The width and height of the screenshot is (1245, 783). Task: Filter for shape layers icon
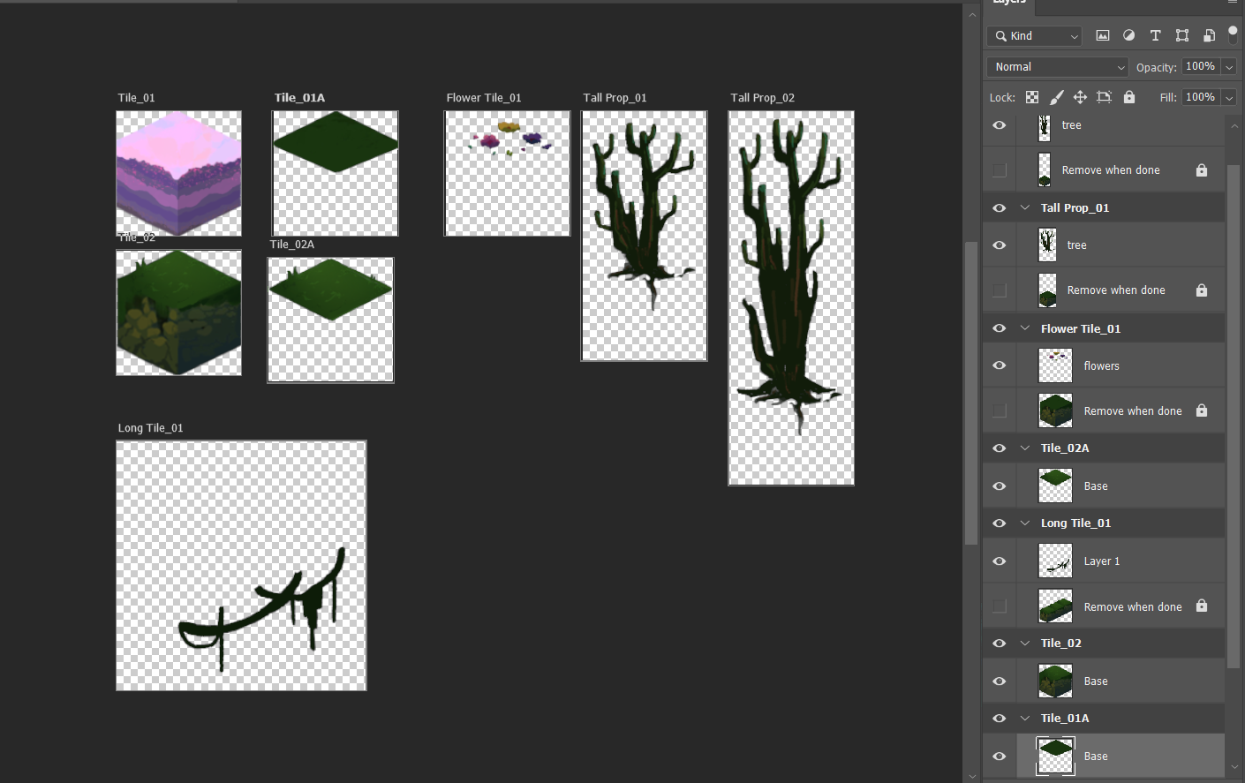1182,36
